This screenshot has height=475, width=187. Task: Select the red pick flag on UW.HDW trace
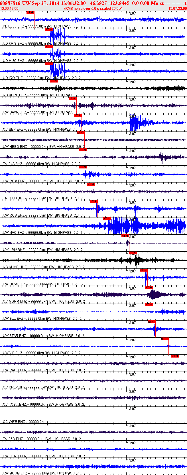[143, 270]
